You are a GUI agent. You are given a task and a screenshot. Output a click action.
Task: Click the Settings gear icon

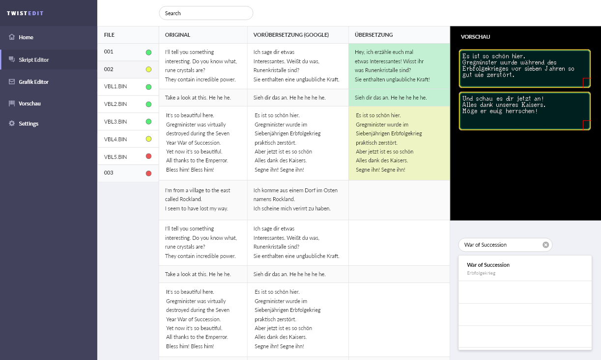[12, 124]
